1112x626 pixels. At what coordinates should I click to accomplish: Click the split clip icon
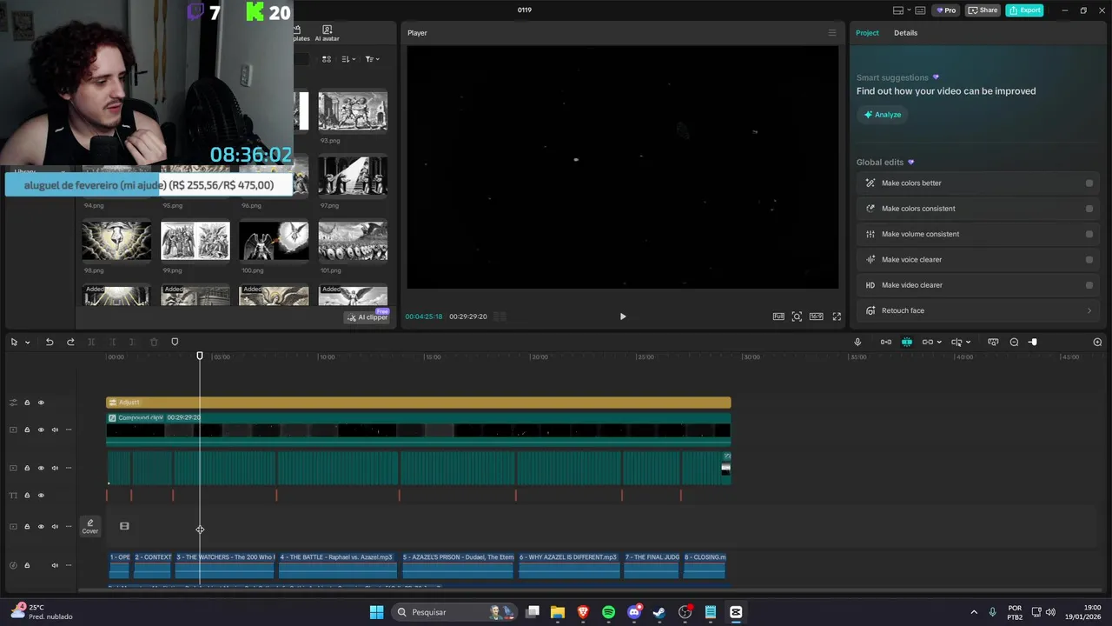pyautogui.click(x=91, y=342)
